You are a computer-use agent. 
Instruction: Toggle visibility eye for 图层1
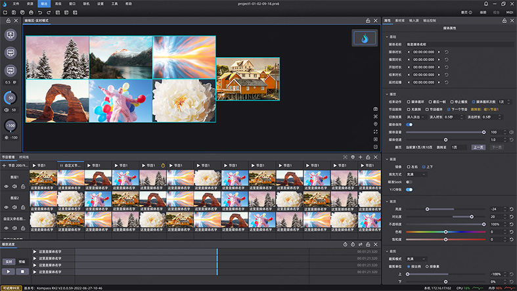click(7, 187)
